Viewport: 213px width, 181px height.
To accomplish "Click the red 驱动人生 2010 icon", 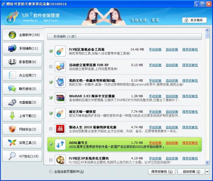I will tap(60, 129).
